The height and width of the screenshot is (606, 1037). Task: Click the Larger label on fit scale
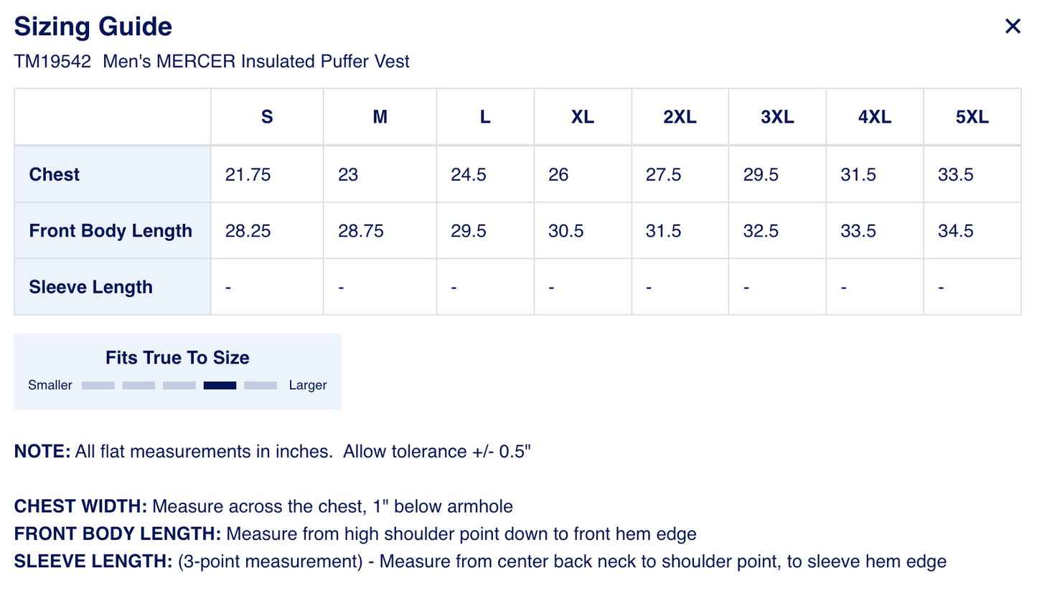point(308,385)
